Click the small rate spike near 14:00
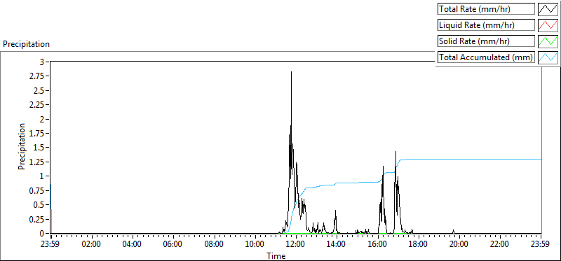561x261 pixels. tap(336, 211)
